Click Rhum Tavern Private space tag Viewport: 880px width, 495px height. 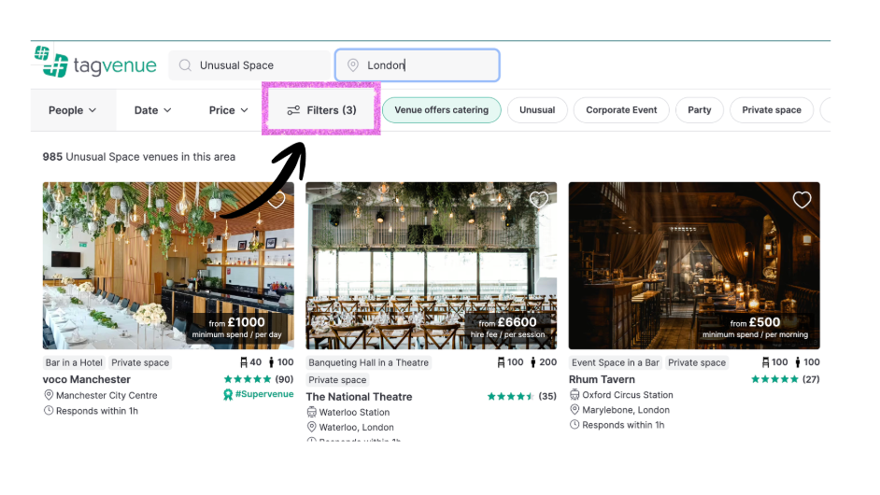(x=697, y=362)
